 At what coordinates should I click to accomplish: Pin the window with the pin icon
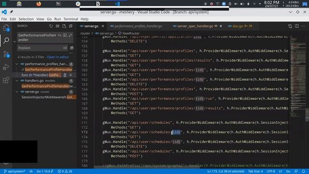[x=12, y=12]
